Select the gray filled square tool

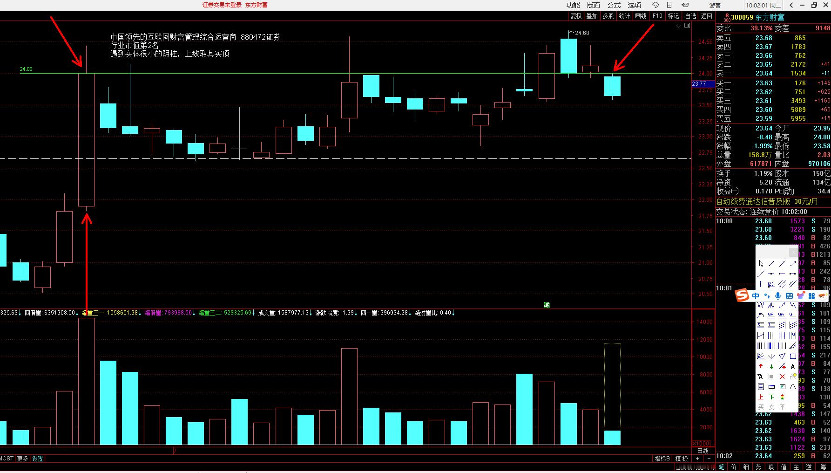pyautogui.click(x=771, y=377)
